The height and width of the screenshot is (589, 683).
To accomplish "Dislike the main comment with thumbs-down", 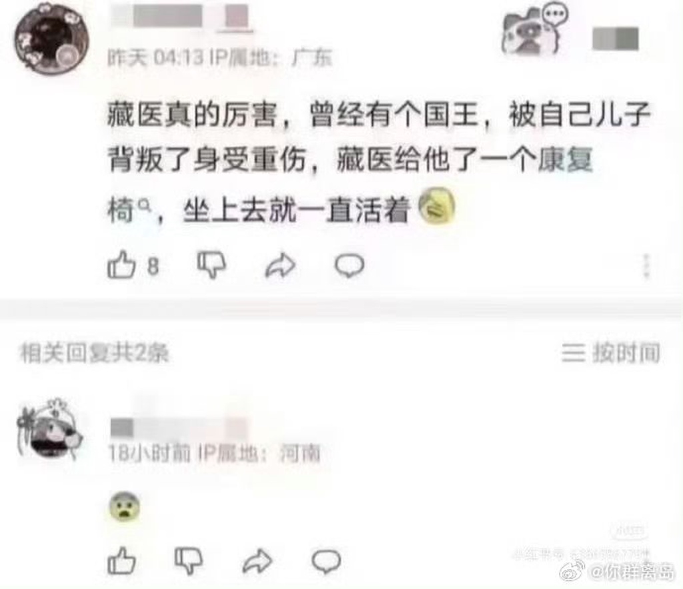I will 211,265.
